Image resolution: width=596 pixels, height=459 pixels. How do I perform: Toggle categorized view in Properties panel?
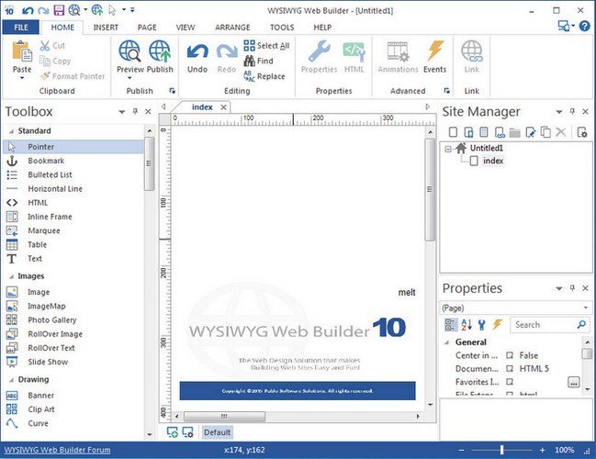(451, 324)
